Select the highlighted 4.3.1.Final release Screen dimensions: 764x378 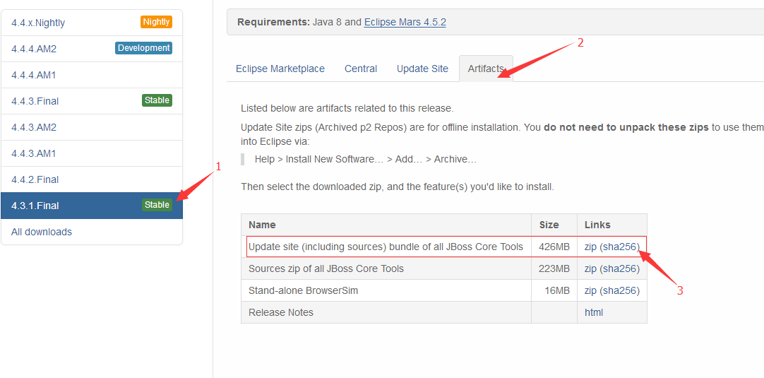[92, 206]
